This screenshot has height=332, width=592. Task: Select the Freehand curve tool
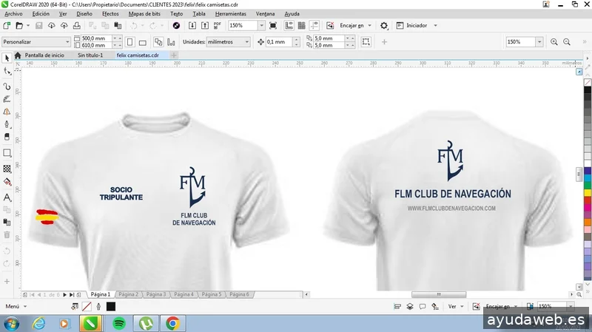7,87
